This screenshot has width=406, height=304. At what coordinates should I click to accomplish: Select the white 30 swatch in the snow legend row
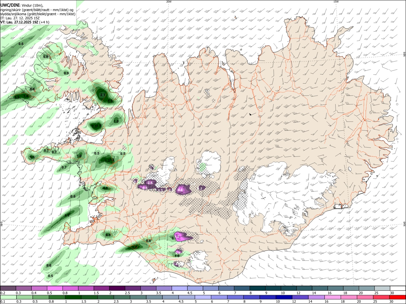[398, 288]
